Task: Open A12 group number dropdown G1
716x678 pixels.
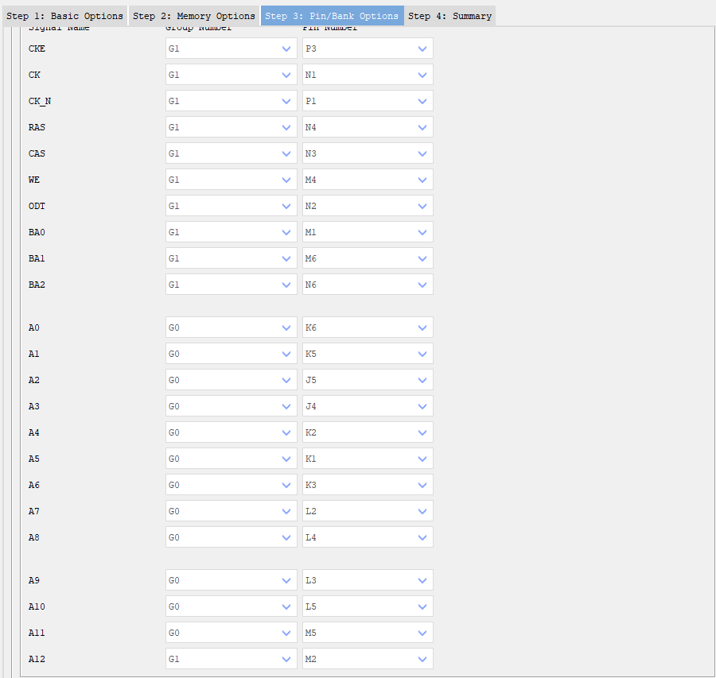Action: pyautogui.click(x=231, y=659)
